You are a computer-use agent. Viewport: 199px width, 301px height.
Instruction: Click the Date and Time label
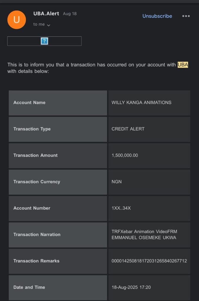29,287
